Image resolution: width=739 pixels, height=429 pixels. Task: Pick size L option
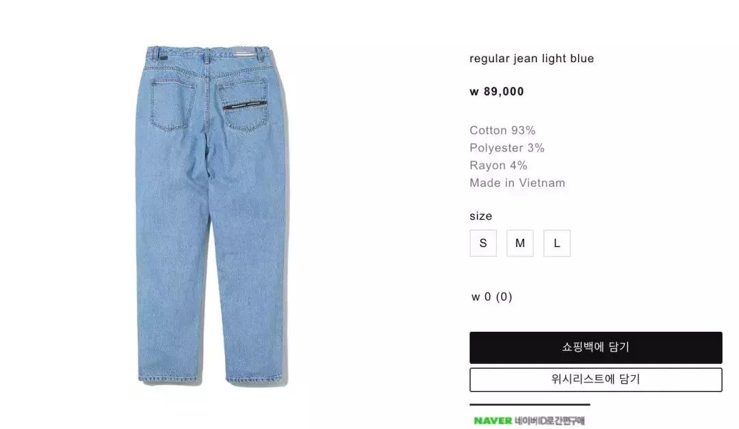(556, 244)
